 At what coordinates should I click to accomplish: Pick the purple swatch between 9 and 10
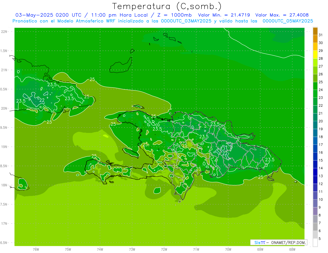point(315,203)
